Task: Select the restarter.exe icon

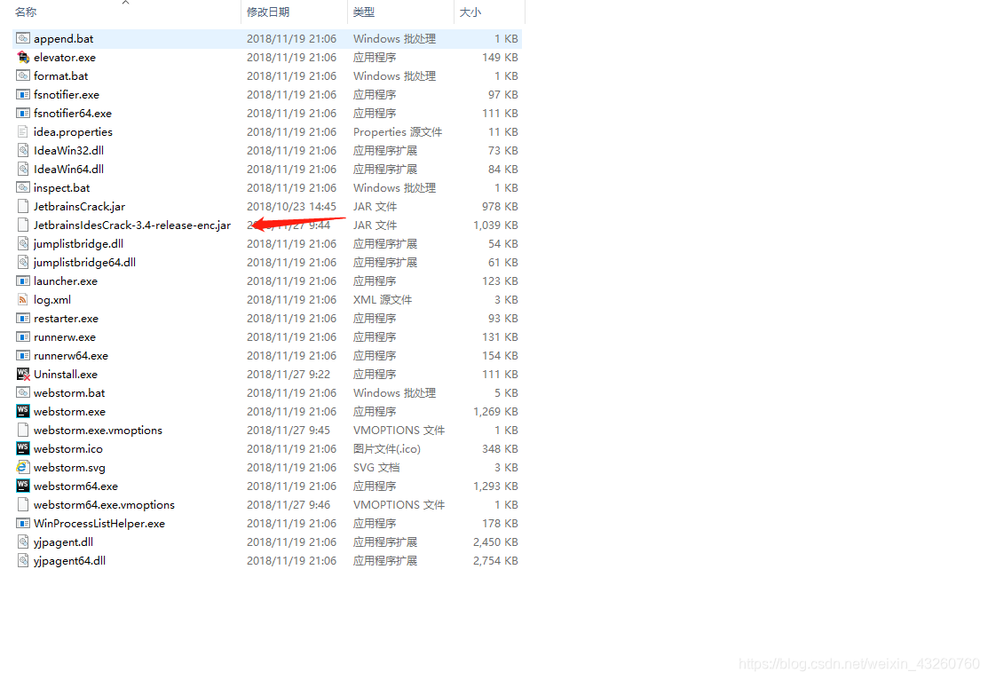Action: point(23,319)
